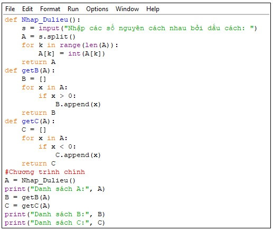Click the 'A = s.split()' line
The height and width of the screenshot is (231, 273).
coord(49,36)
